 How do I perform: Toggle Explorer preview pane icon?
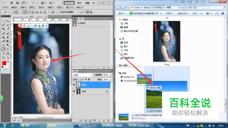[x=217, y=13]
